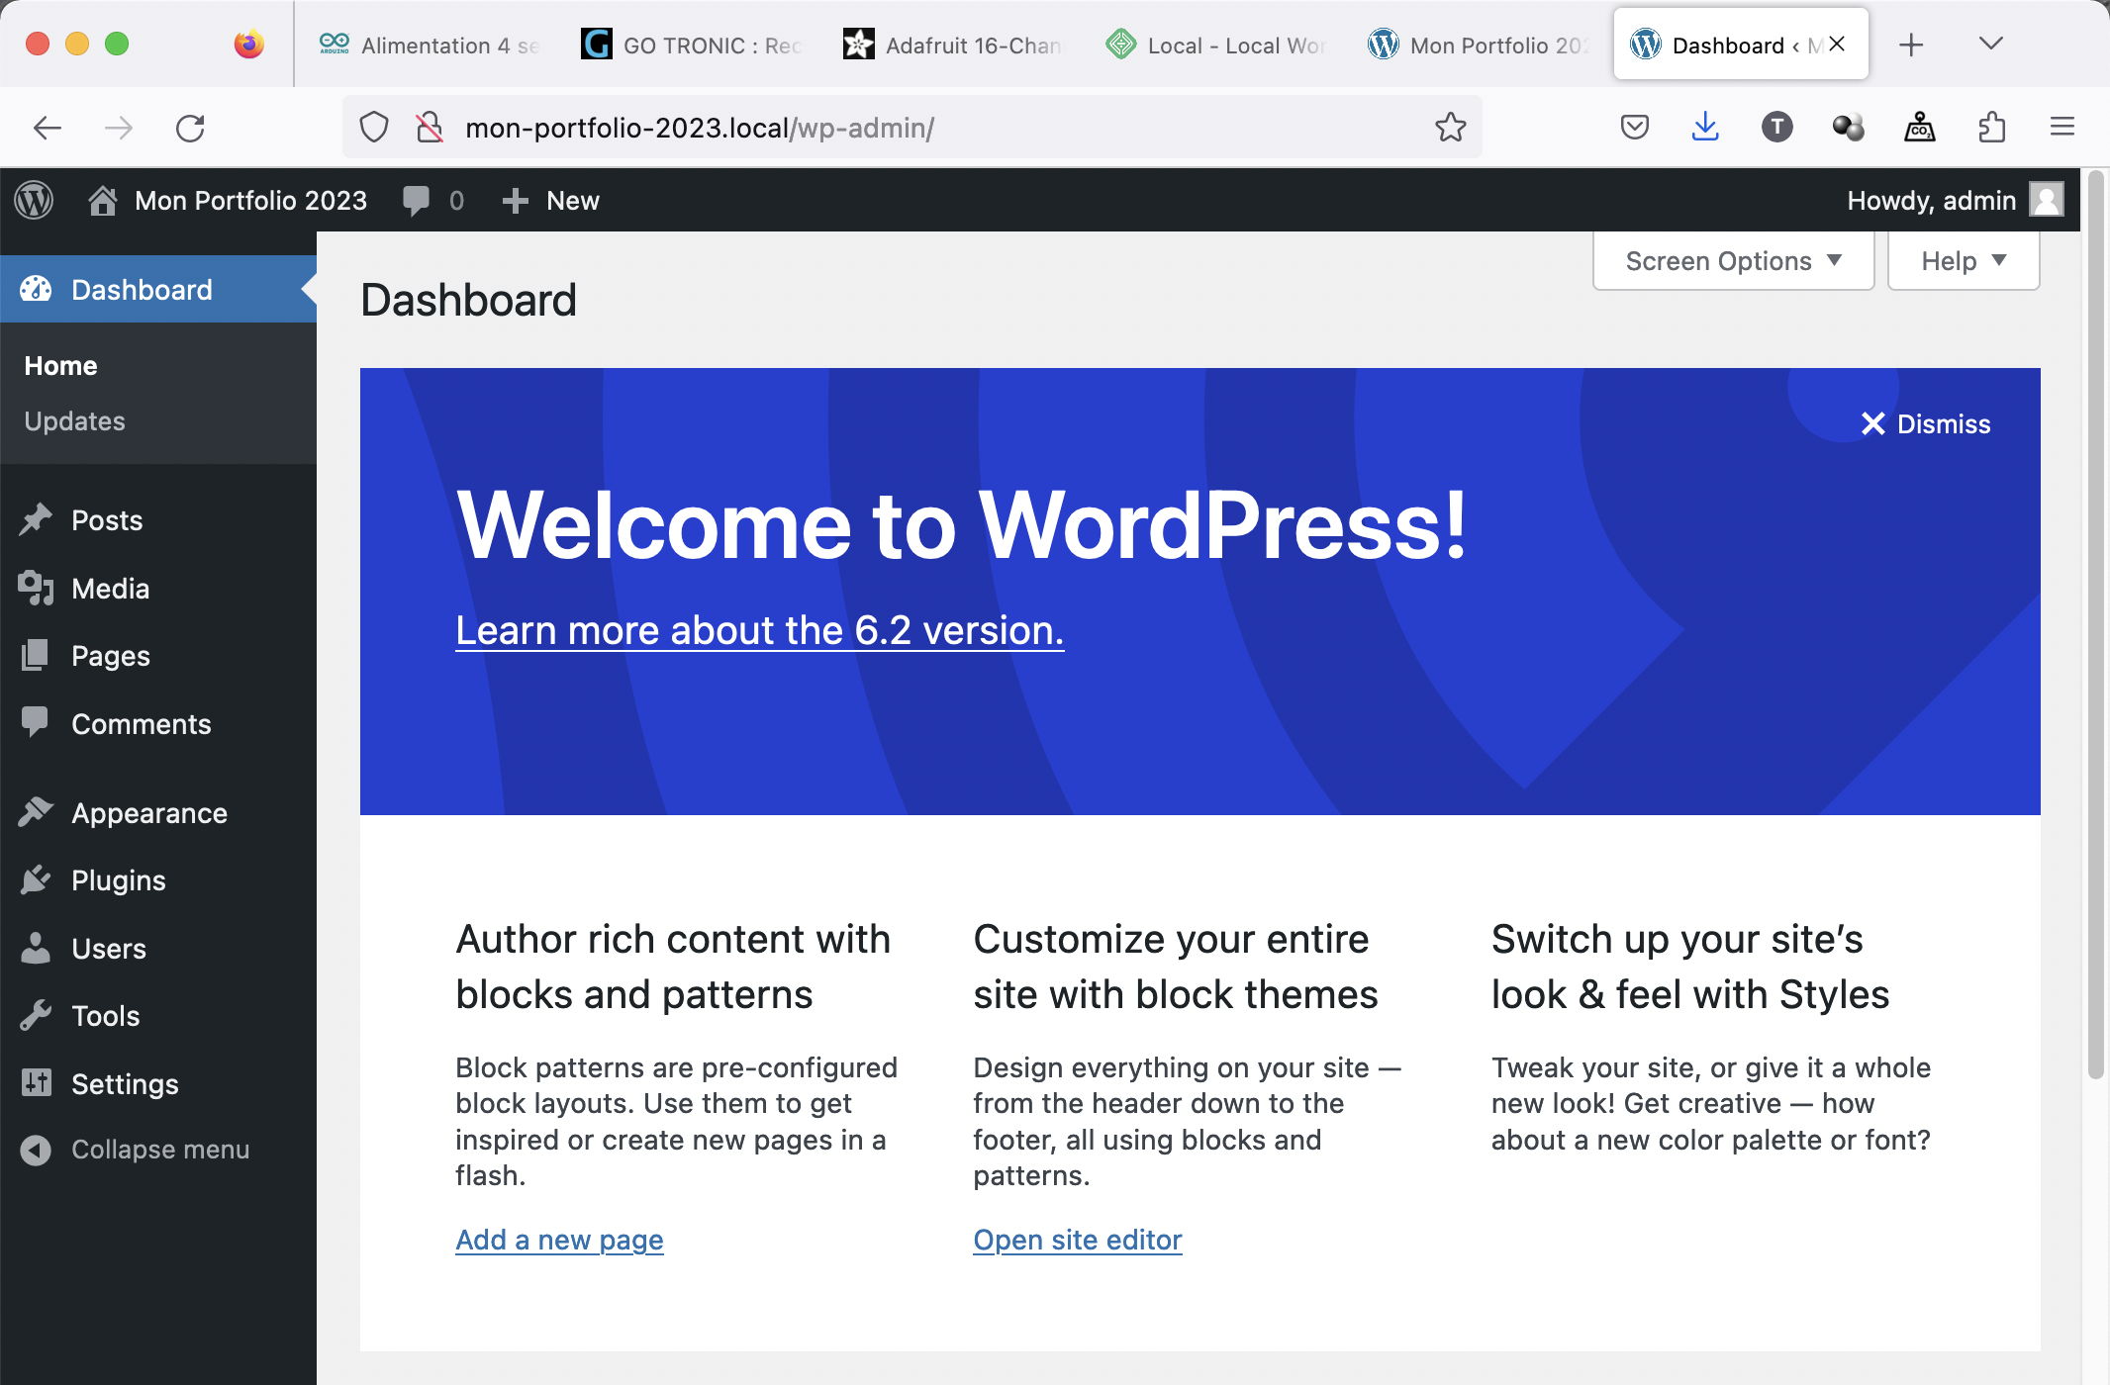Open the list all tabs chevron
Viewport: 2110px width, 1385px height.
point(1991,44)
